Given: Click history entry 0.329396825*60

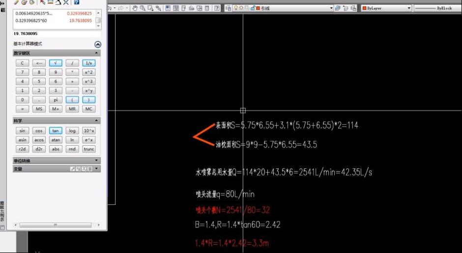Looking at the screenshot, I should tap(31, 21).
